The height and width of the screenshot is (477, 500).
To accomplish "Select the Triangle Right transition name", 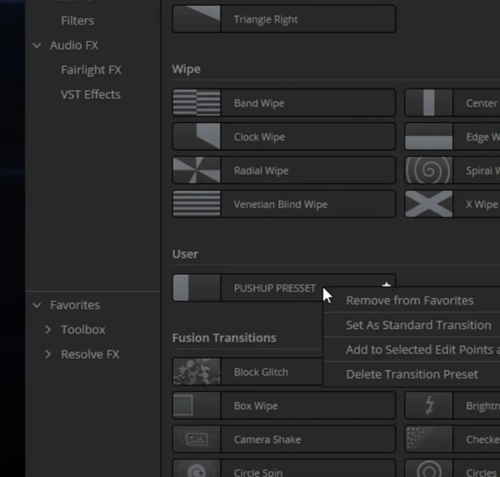I will [266, 20].
